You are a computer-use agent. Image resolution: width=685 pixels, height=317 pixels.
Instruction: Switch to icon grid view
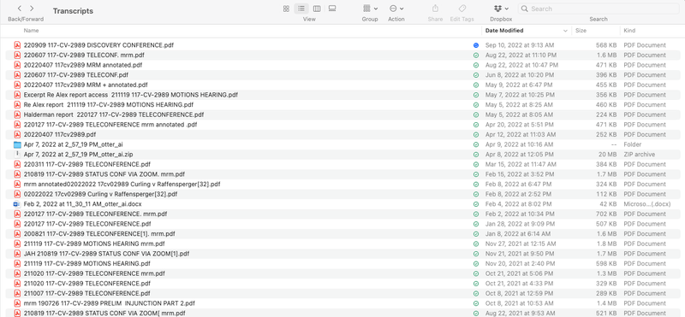286,9
